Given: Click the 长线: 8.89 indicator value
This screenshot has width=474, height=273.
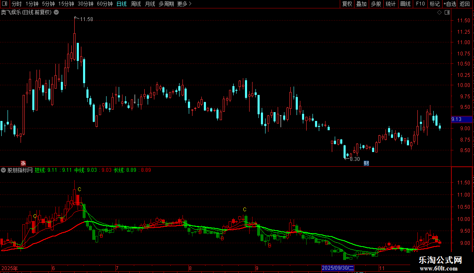Looking at the screenshot, I should (125, 170).
